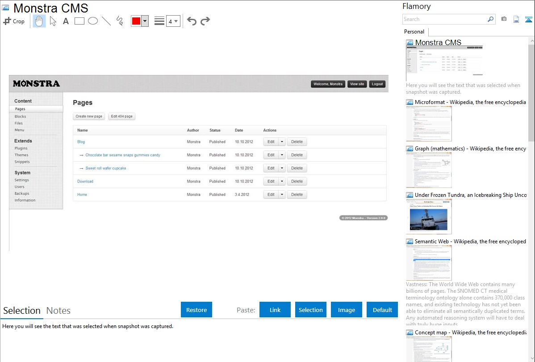Open the color picker dropdown arrow
The image size is (535, 362).
tap(145, 21)
